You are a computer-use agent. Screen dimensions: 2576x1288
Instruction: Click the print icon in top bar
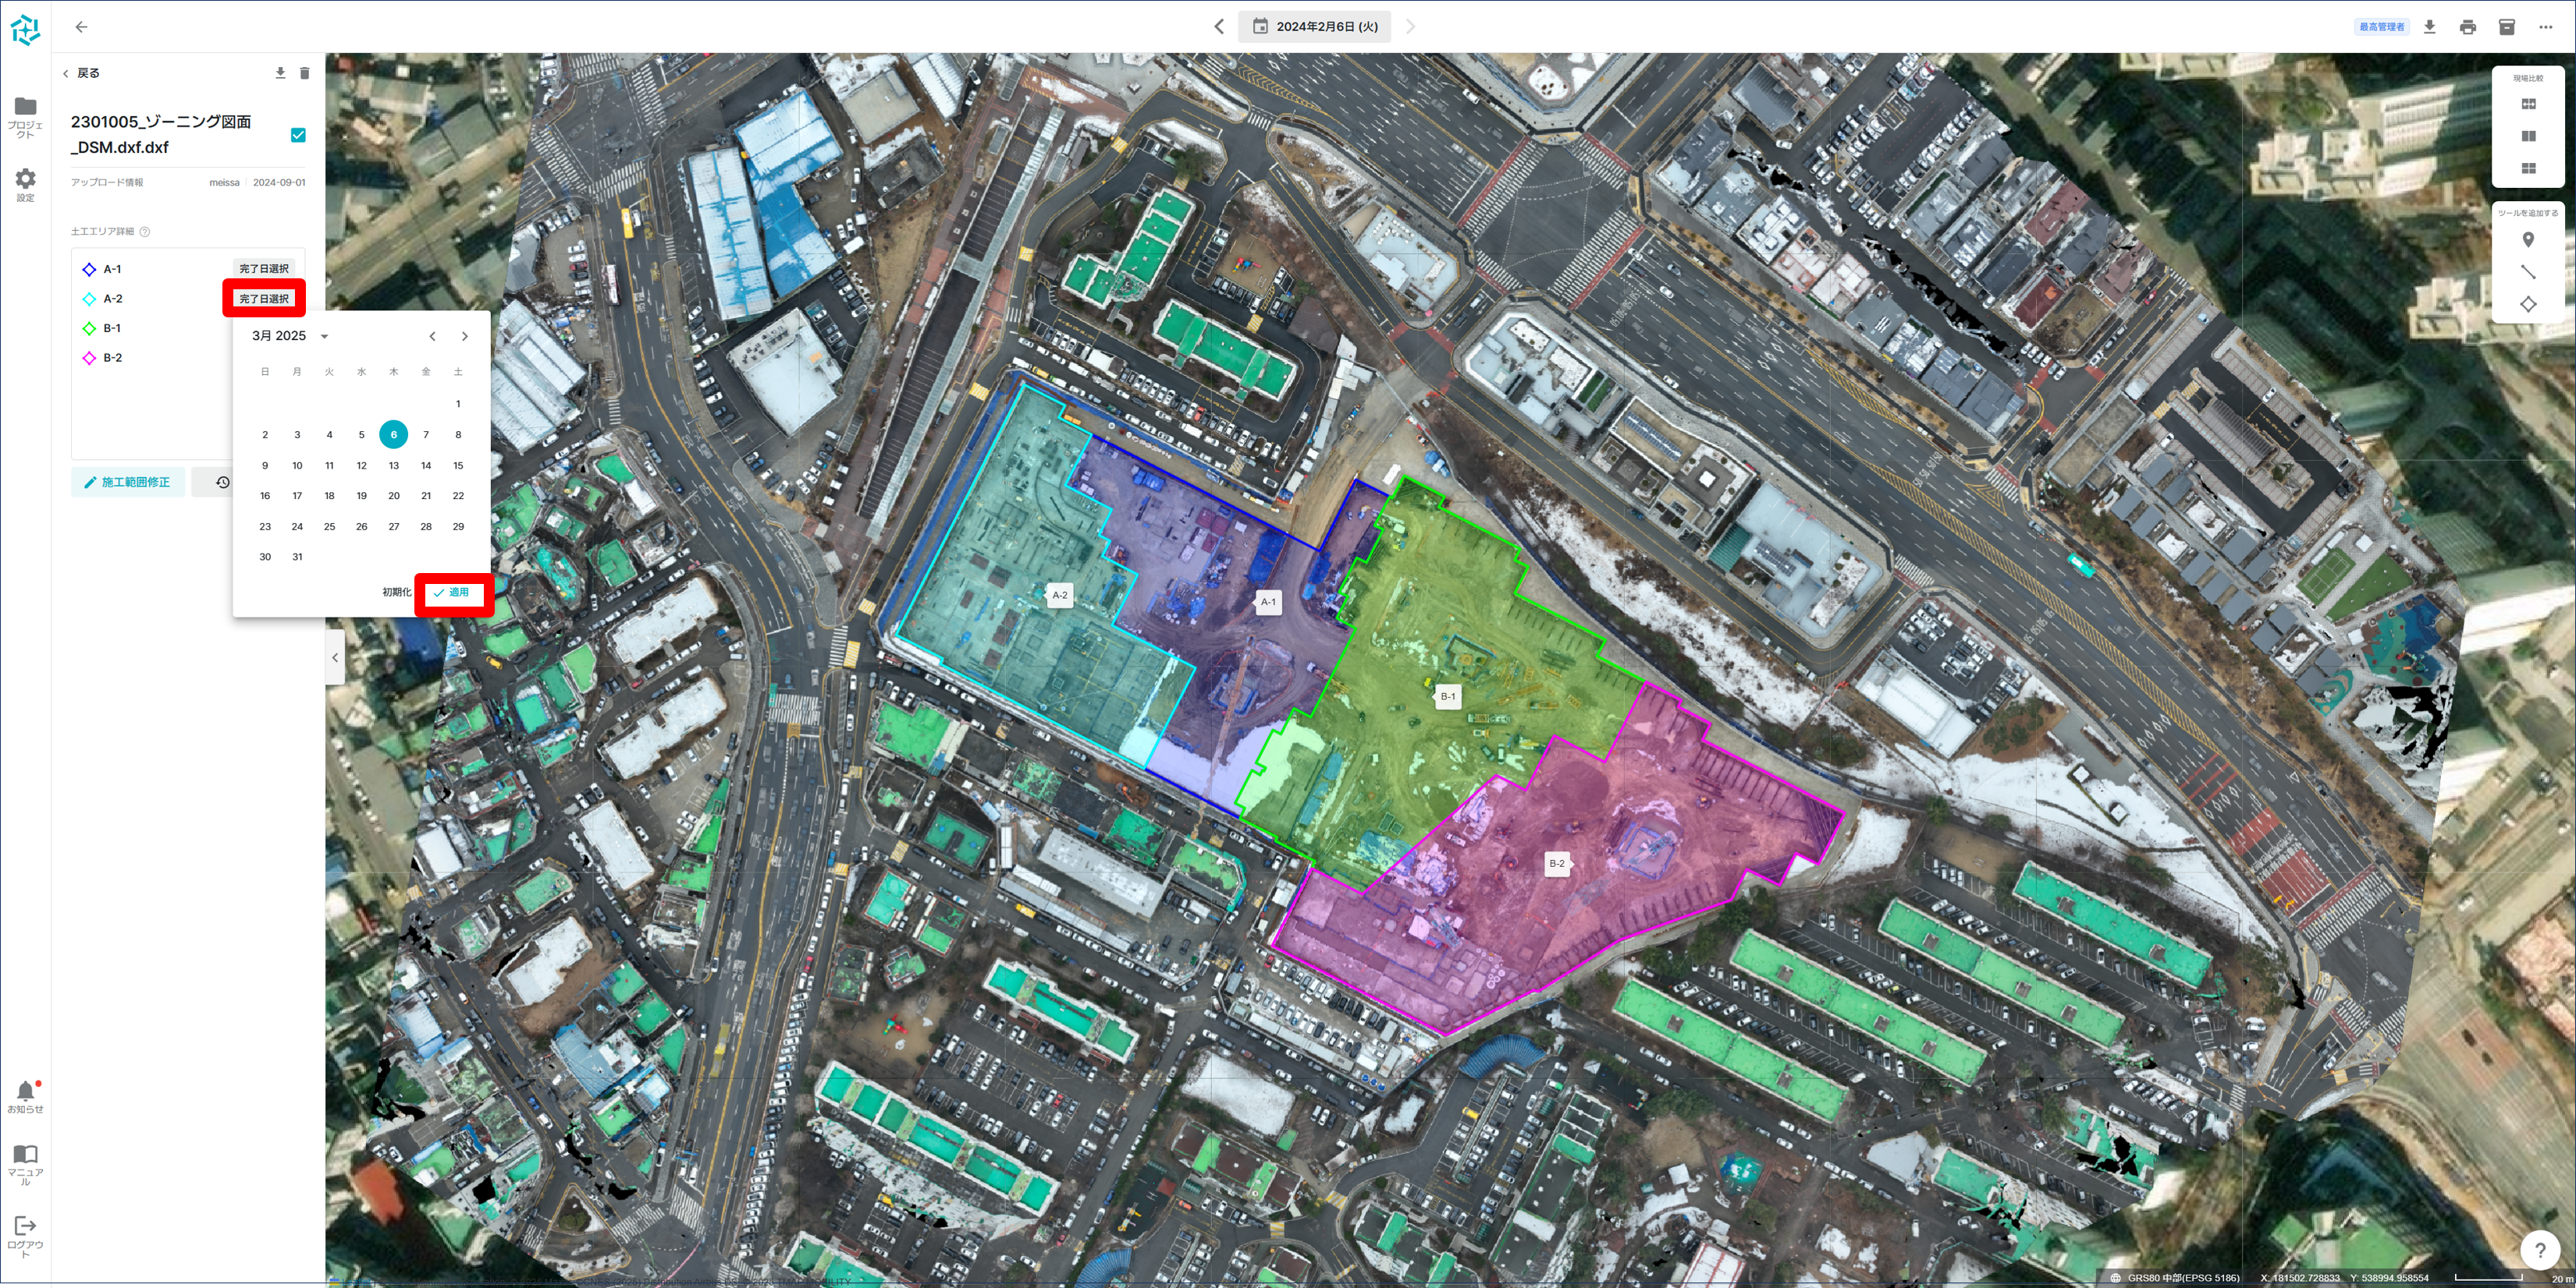pyautogui.click(x=2467, y=27)
